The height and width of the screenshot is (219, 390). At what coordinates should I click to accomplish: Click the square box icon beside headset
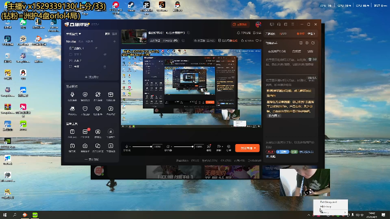tap(286, 24)
